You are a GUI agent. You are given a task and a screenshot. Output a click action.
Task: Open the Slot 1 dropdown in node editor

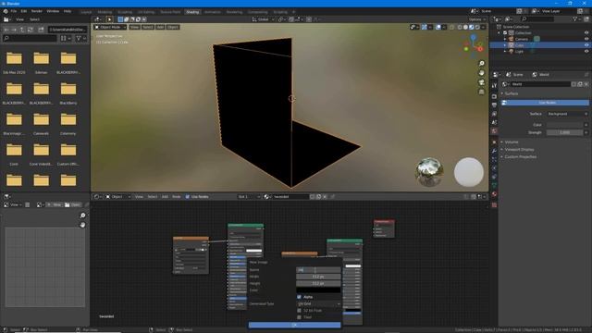(x=249, y=197)
